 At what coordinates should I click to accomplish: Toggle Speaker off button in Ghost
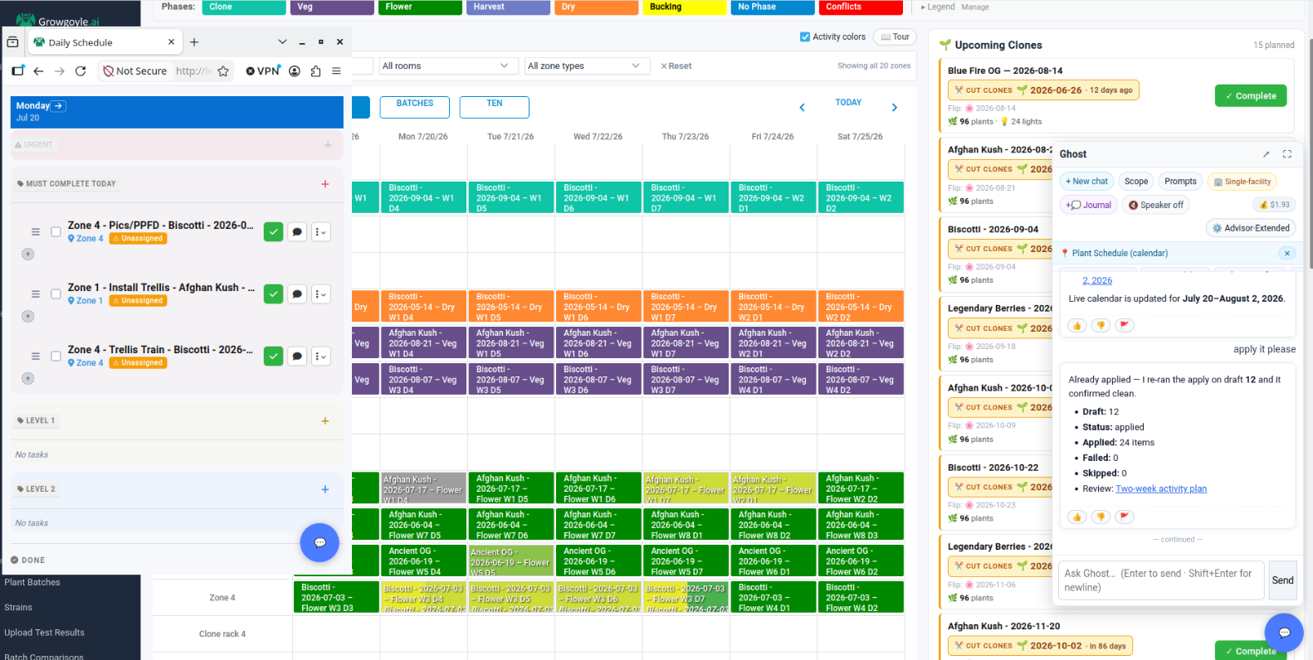(x=1155, y=205)
